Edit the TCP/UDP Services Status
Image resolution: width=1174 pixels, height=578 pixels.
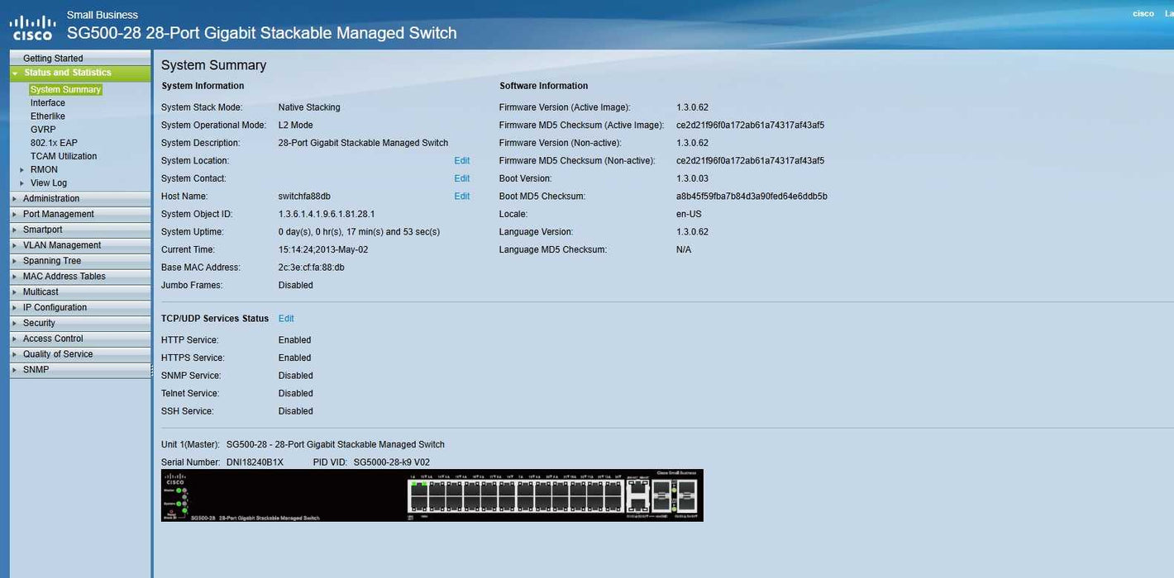click(x=286, y=319)
